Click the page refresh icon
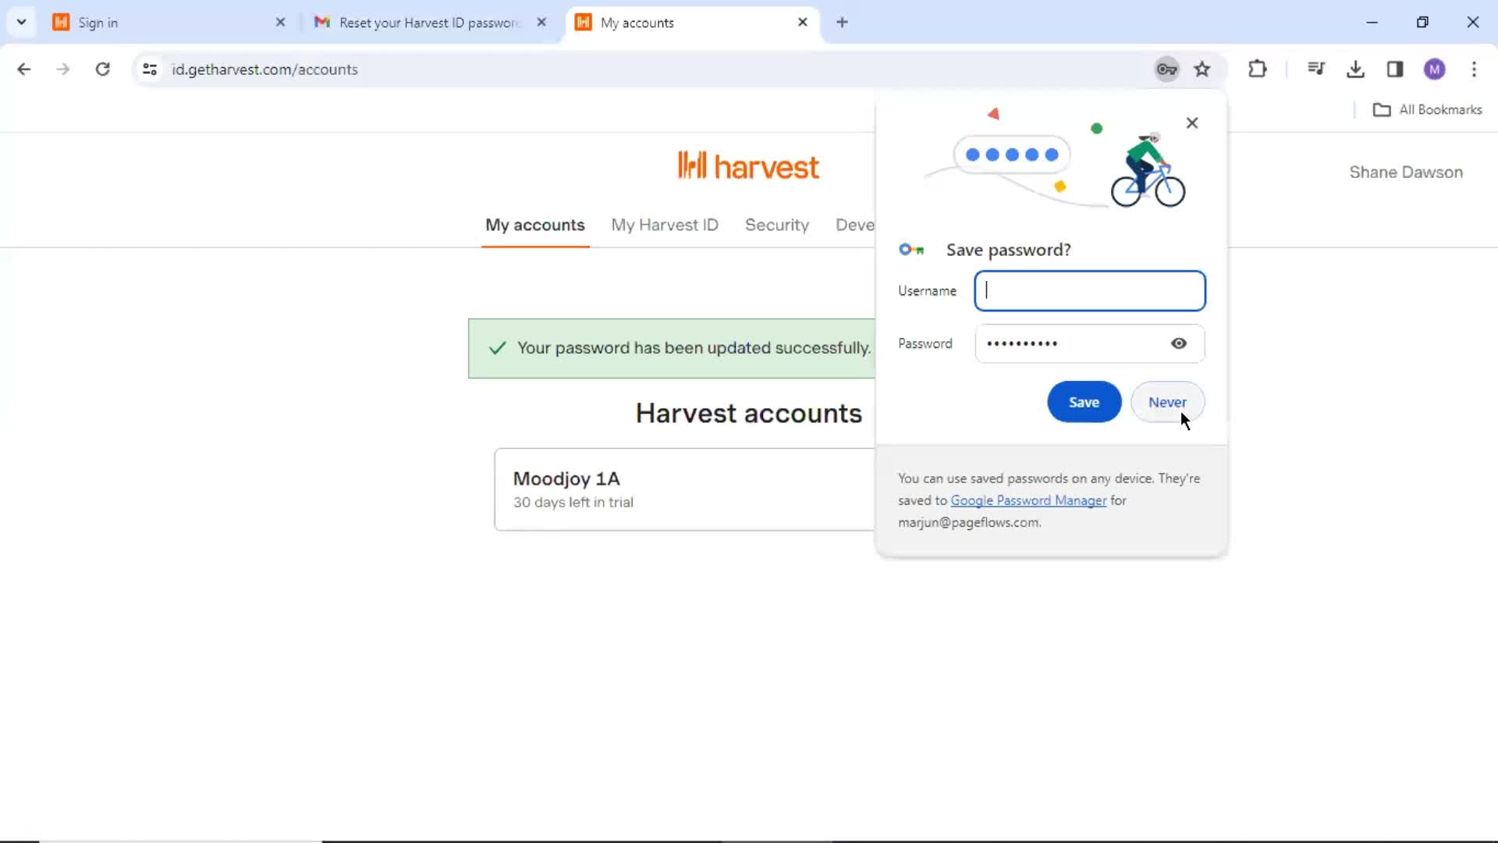The height and width of the screenshot is (843, 1498). click(x=102, y=69)
